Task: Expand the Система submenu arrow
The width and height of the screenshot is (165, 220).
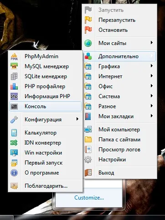Action: (151, 96)
